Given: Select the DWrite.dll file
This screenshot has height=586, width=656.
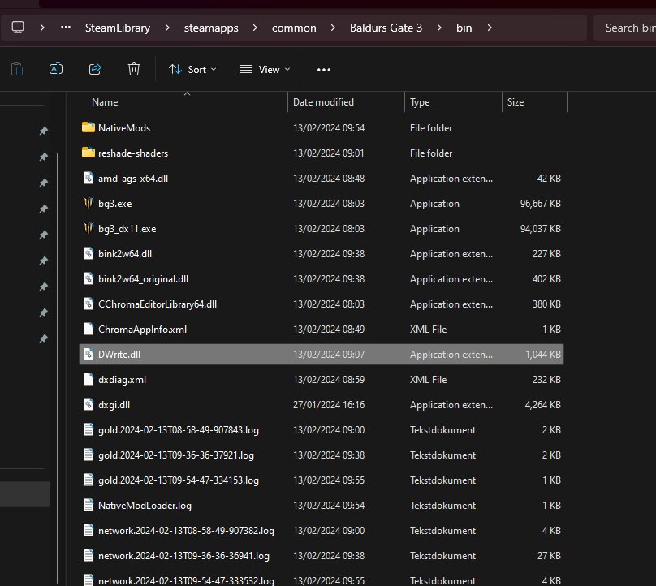Looking at the screenshot, I should pyautogui.click(x=119, y=355).
